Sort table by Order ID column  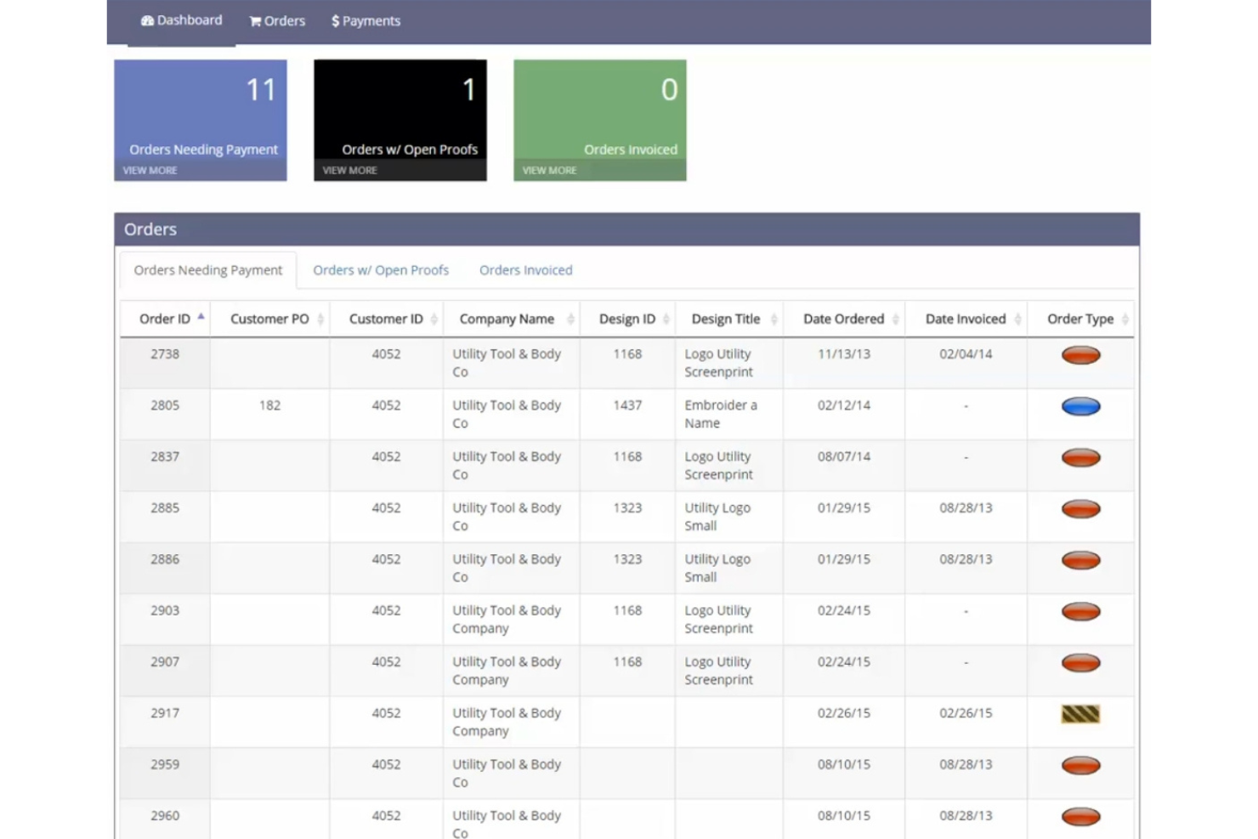pos(165,319)
